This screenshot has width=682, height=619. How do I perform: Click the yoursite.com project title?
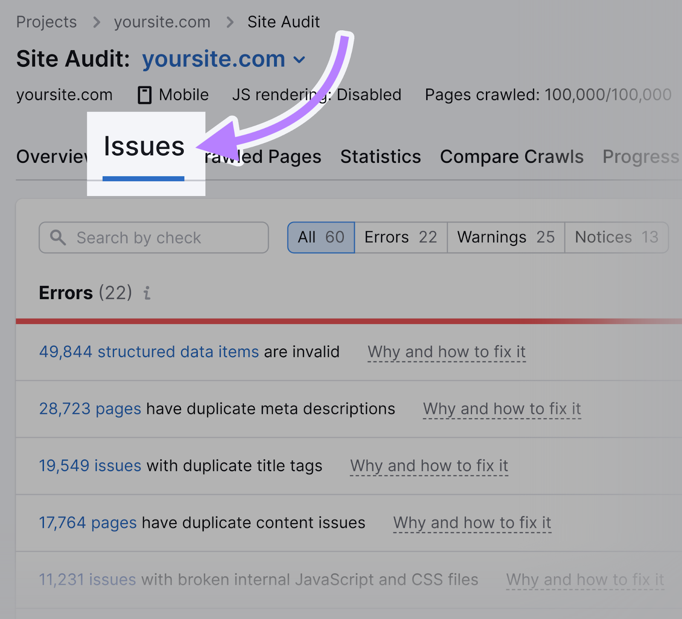point(214,58)
